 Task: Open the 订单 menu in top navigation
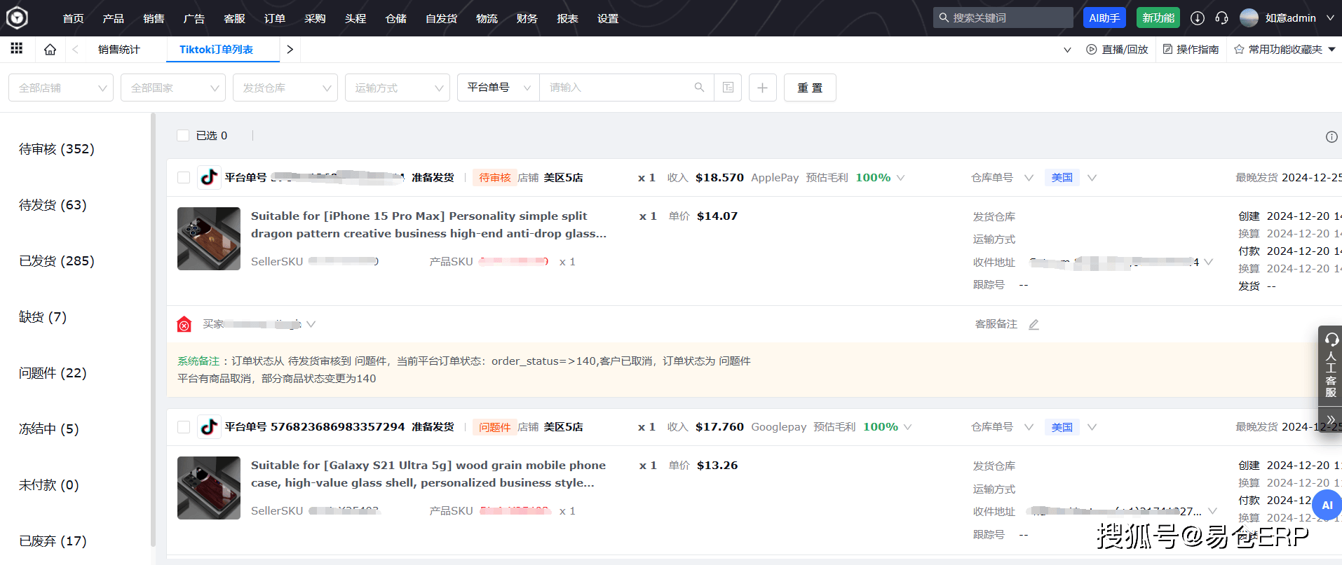[274, 18]
